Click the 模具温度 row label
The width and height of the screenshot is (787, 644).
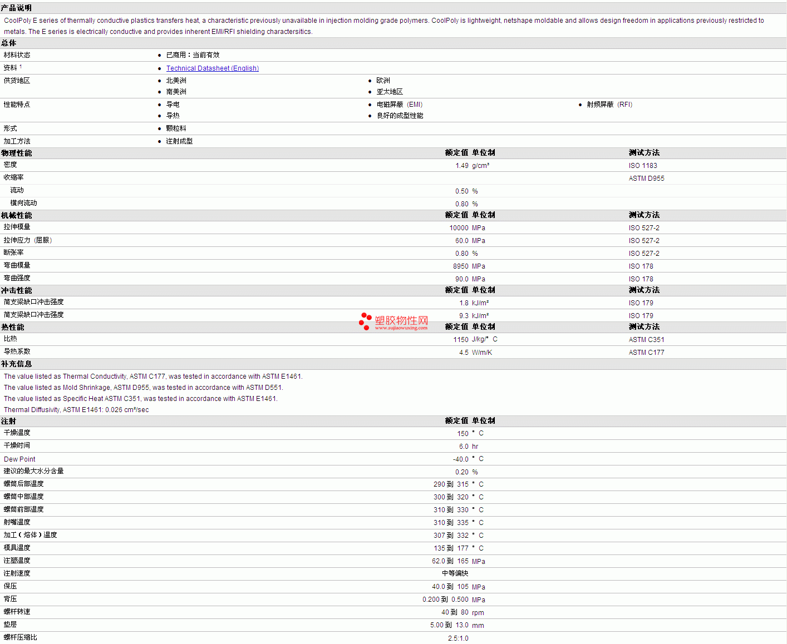[17, 548]
